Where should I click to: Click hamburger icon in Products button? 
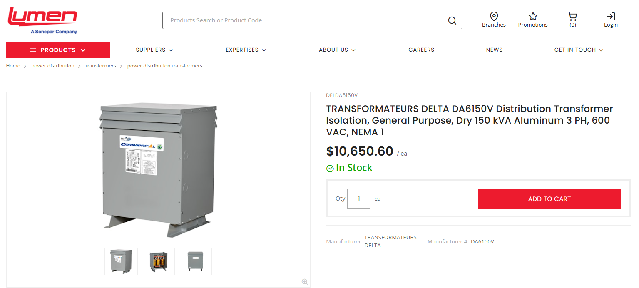33,50
